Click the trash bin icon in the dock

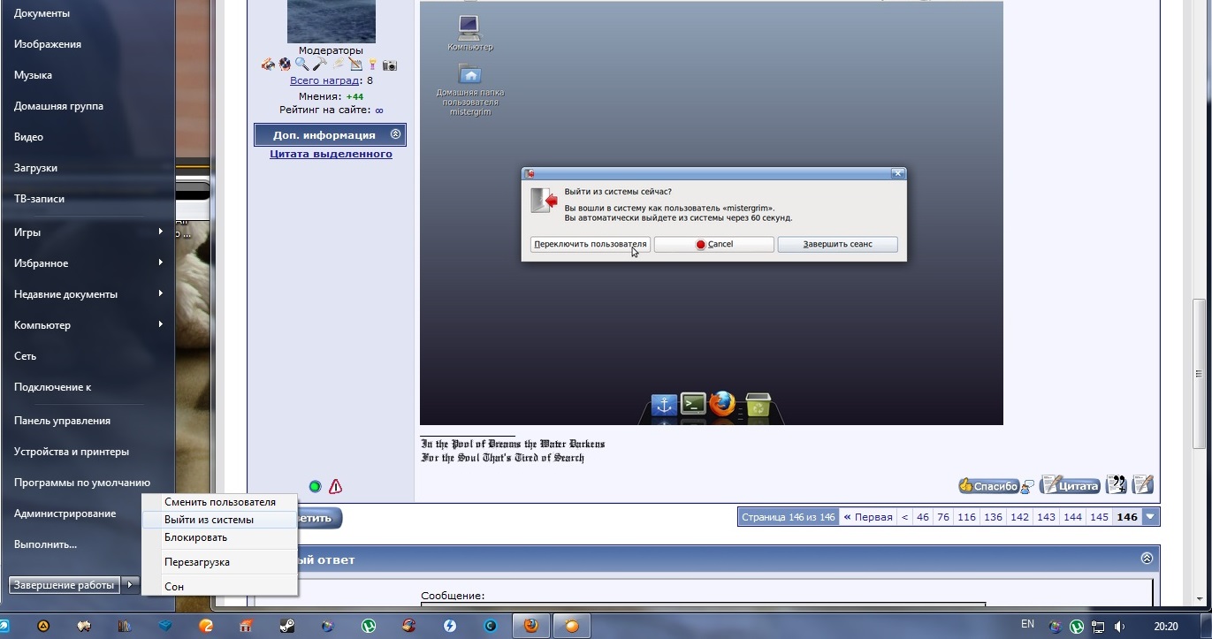(758, 405)
